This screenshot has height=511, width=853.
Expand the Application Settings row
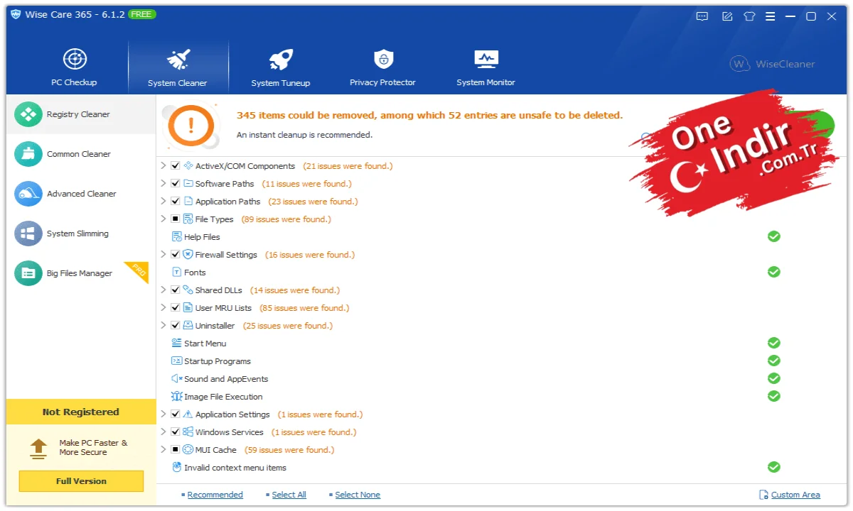click(163, 414)
